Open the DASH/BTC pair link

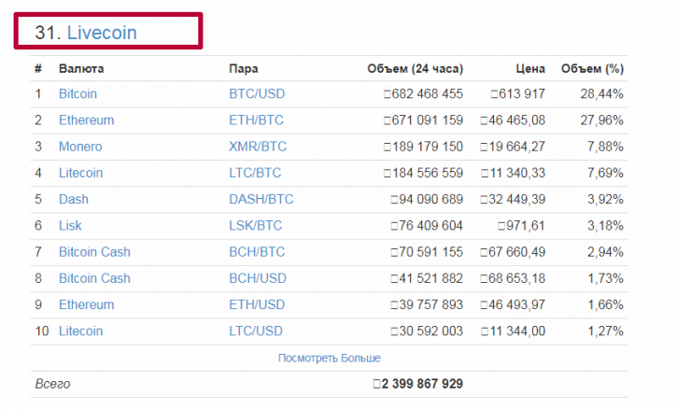[x=261, y=199]
